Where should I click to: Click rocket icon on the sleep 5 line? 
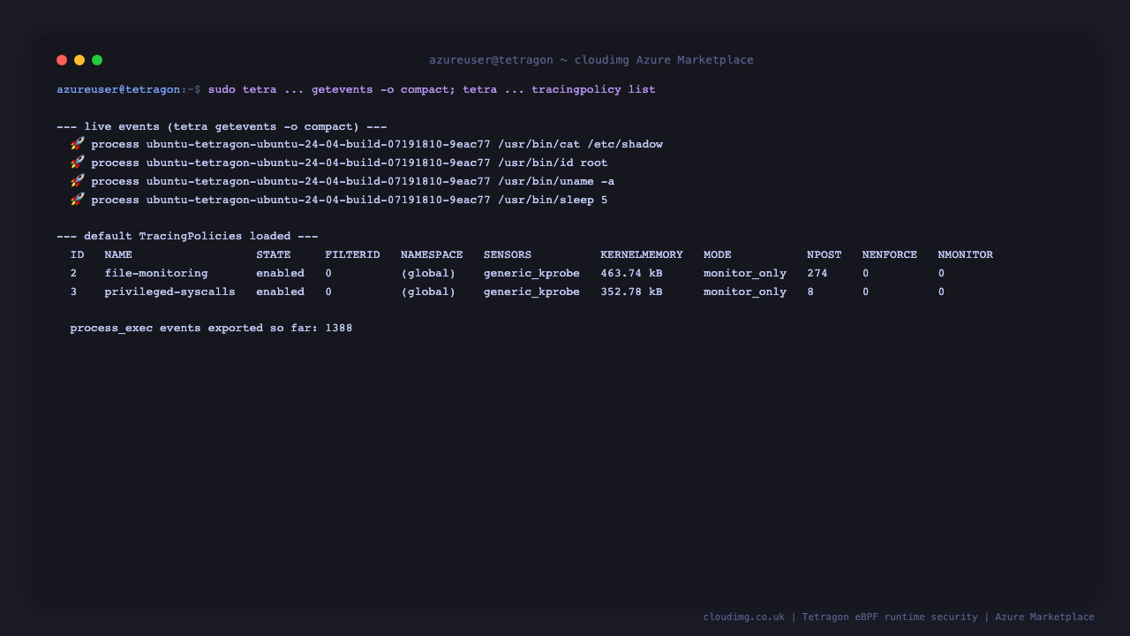[x=78, y=200]
